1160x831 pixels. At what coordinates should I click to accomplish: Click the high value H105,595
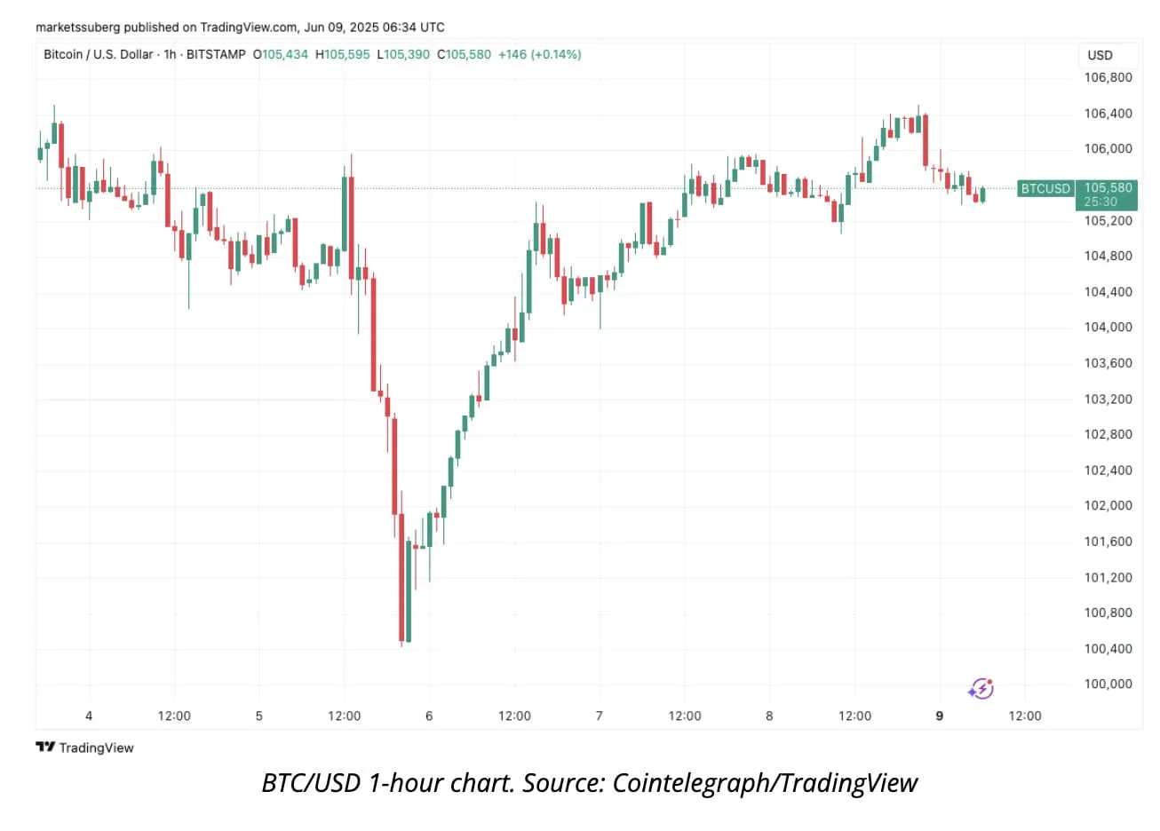click(343, 54)
